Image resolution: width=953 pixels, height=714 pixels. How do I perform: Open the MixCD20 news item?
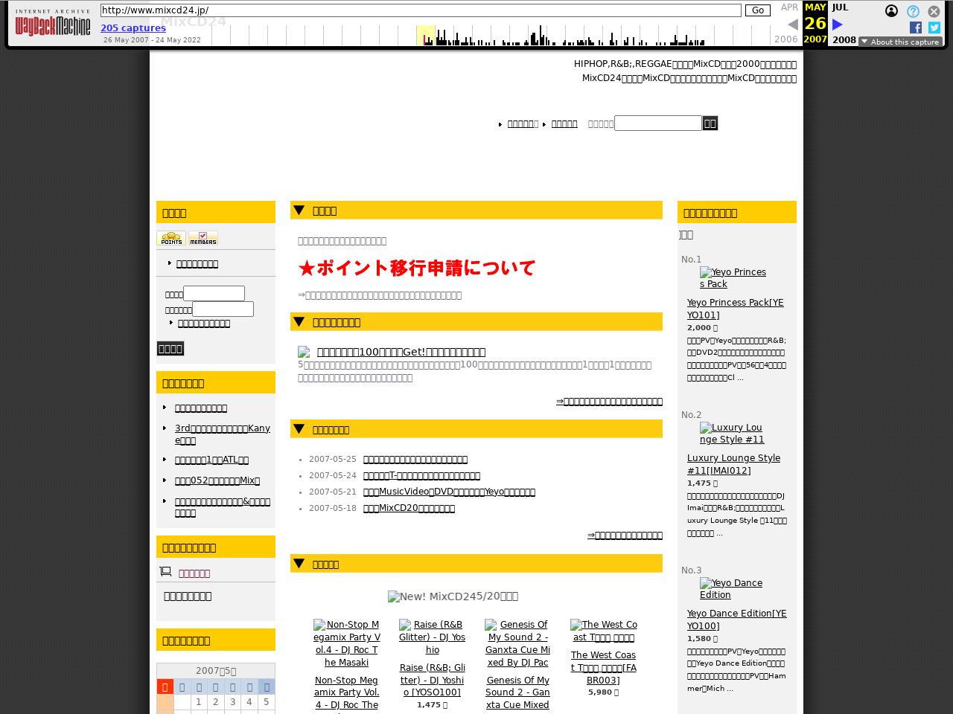click(409, 509)
